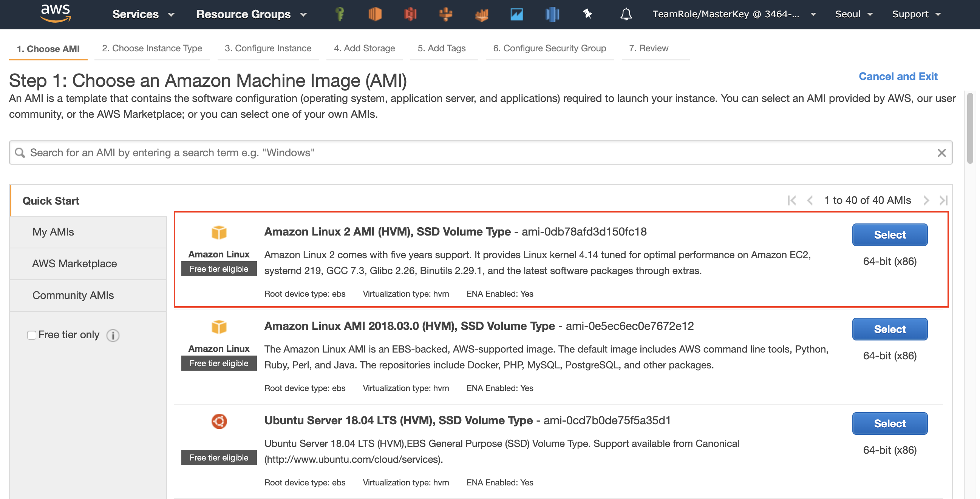Open the blue RDS shortcut icon
Image resolution: width=980 pixels, height=499 pixels.
point(552,14)
